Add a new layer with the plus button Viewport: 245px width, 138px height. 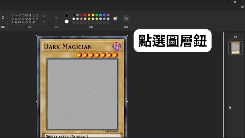tap(235, 37)
